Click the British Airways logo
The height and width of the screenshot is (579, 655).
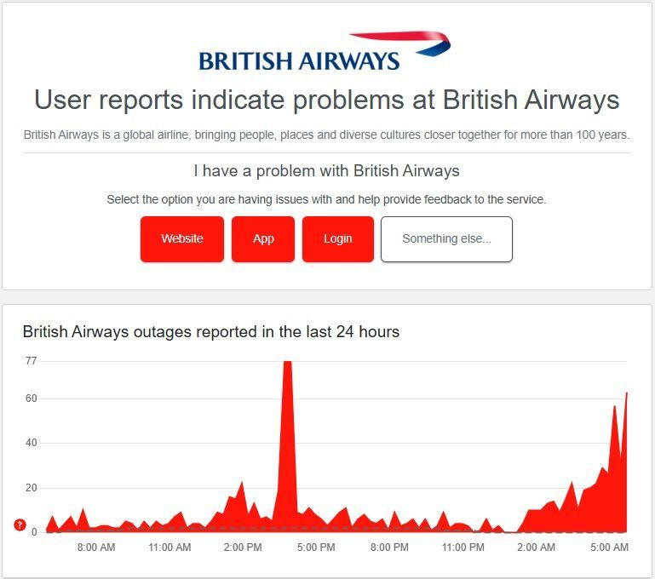pos(325,51)
